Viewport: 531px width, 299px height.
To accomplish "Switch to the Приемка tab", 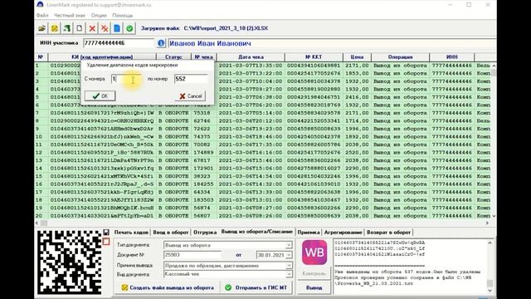I will pyautogui.click(x=308, y=233).
